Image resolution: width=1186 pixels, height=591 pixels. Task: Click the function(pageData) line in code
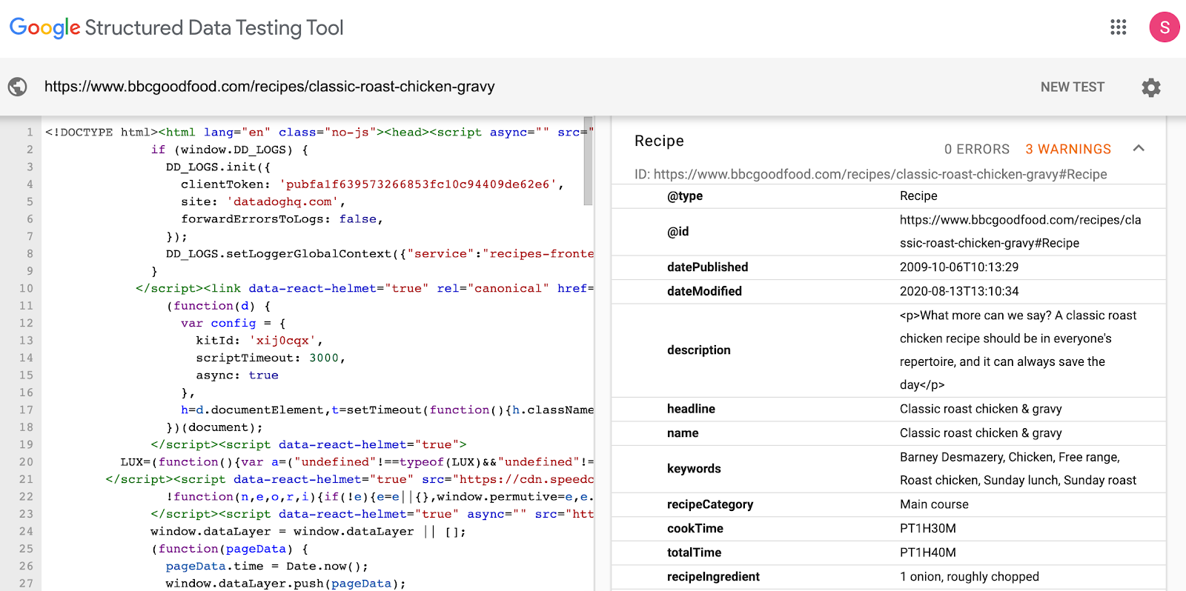click(229, 549)
